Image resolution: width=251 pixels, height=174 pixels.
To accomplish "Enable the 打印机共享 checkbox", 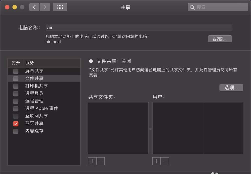I will click(16, 86).
